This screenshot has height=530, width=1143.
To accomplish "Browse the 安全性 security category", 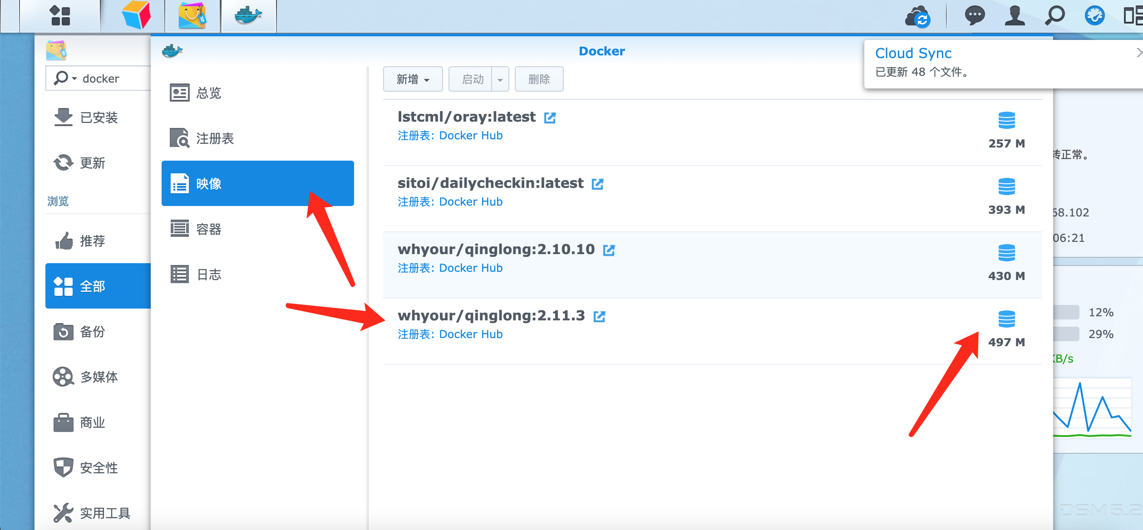I will tap(98, 467).
